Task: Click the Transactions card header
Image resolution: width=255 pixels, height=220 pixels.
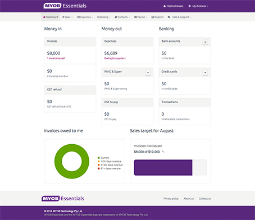Action: tap(185, 102)
